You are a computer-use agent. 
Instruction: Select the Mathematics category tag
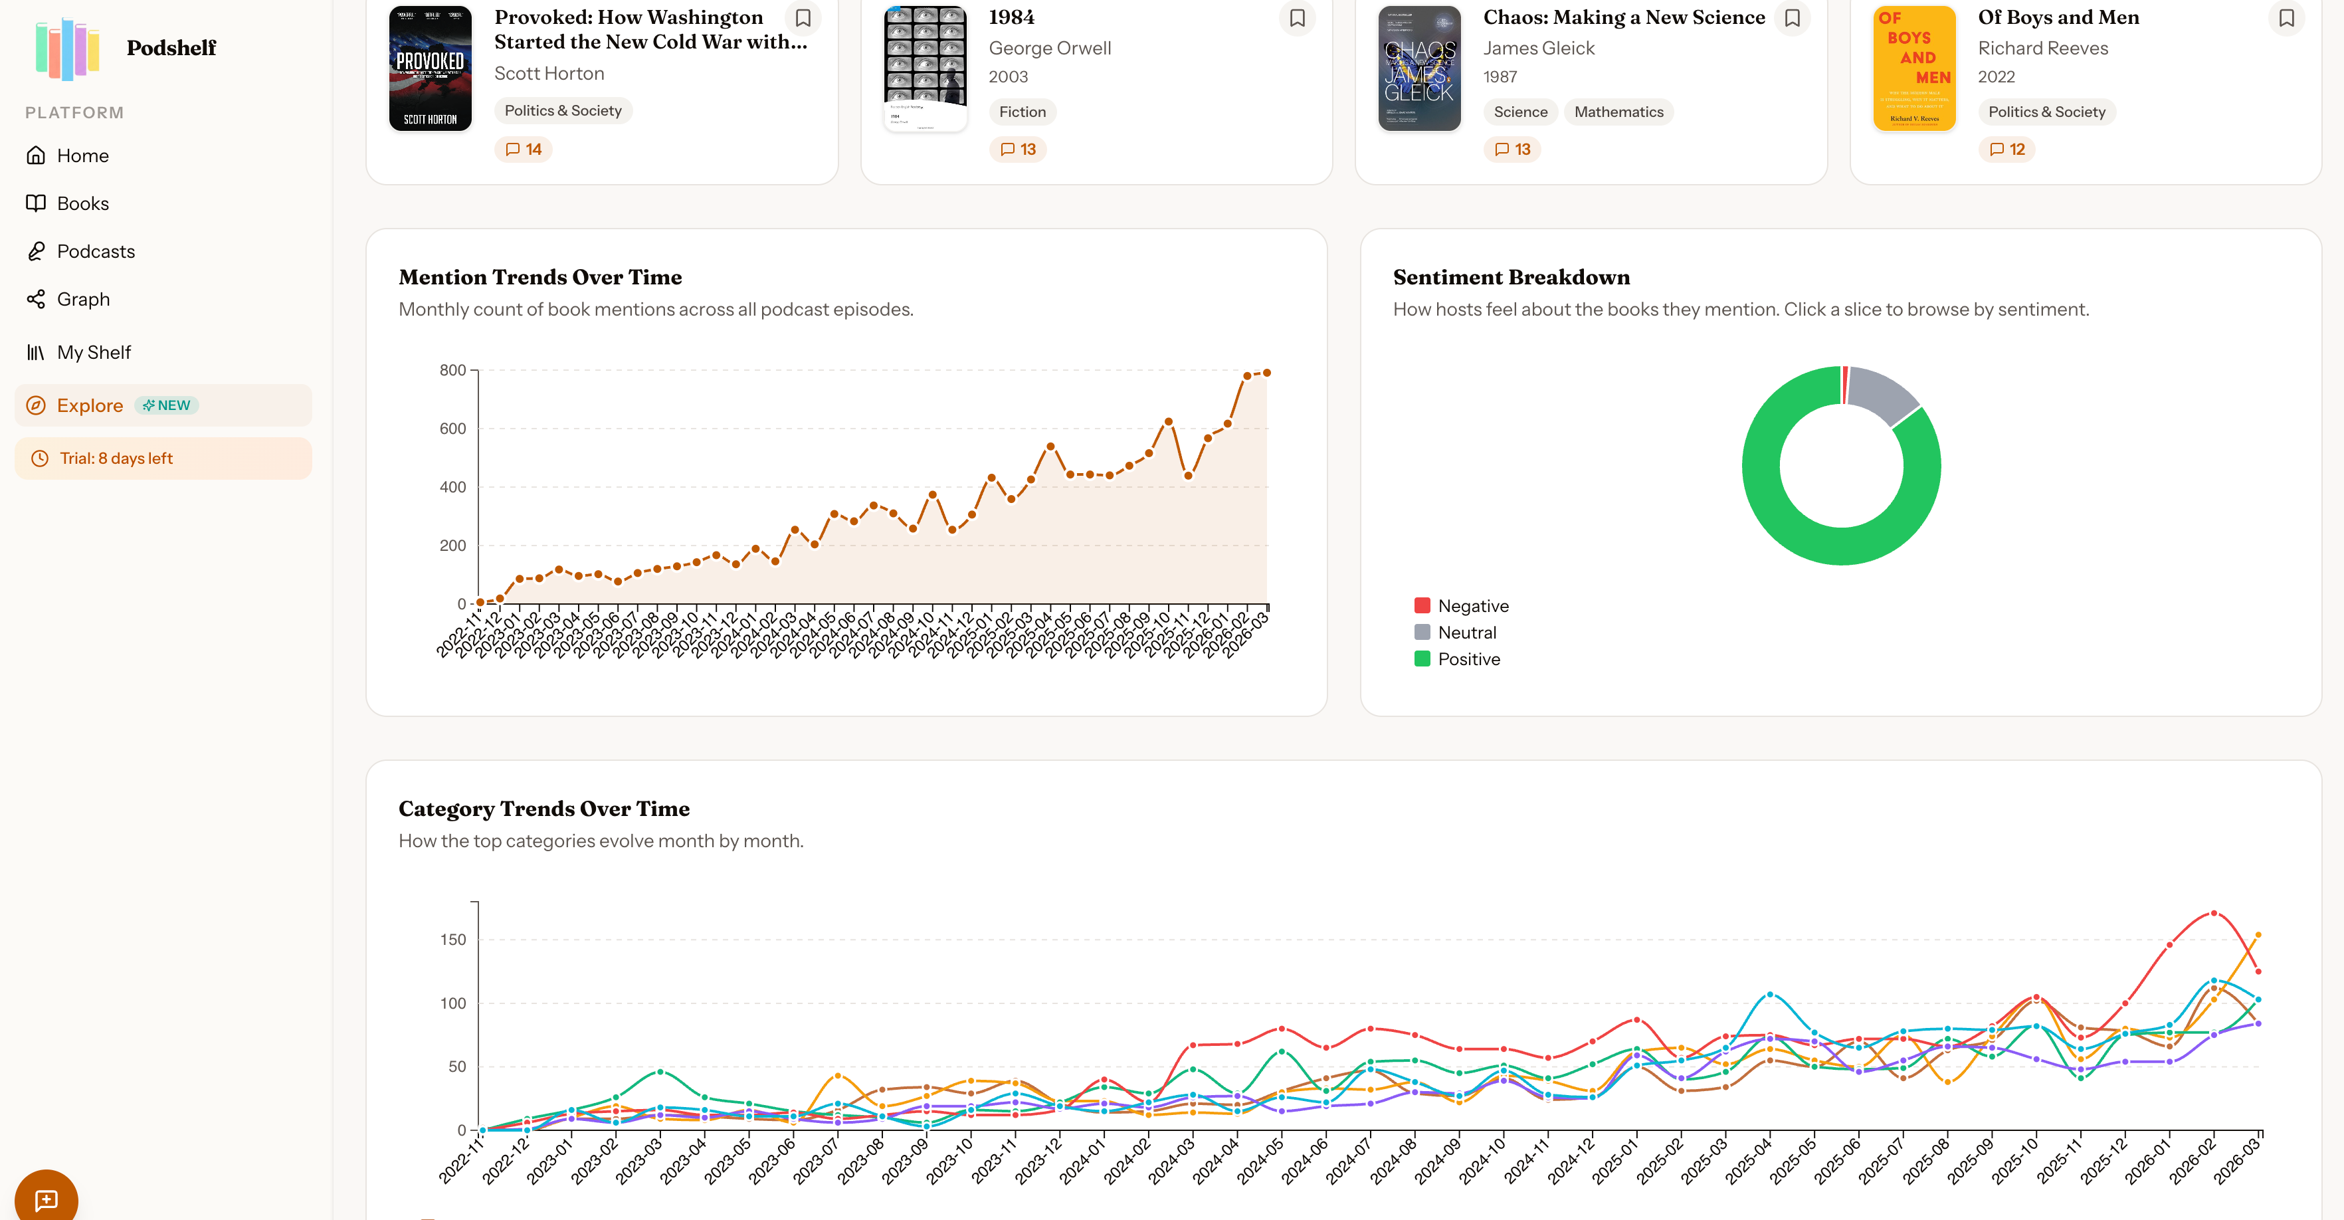(1618, 112)
